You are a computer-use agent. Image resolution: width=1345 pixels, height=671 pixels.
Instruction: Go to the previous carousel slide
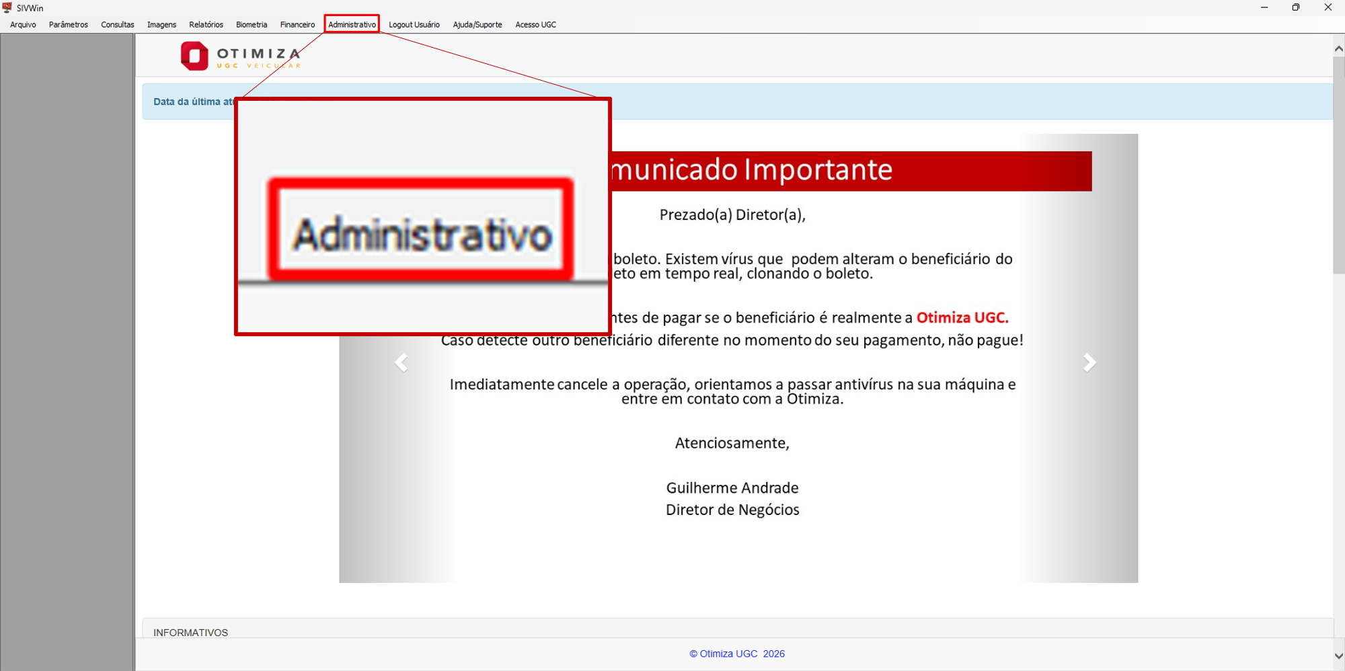[x=401, y=362]
